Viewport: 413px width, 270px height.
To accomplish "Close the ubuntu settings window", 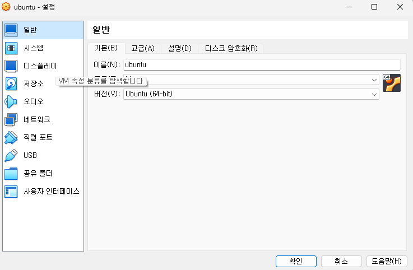I will point(400,7).
